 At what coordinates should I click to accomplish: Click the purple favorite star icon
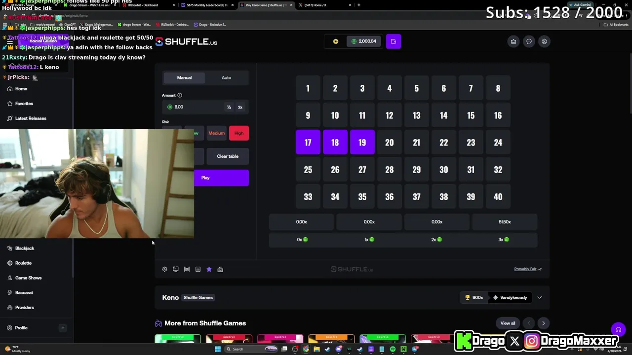[x=209, y=269]
